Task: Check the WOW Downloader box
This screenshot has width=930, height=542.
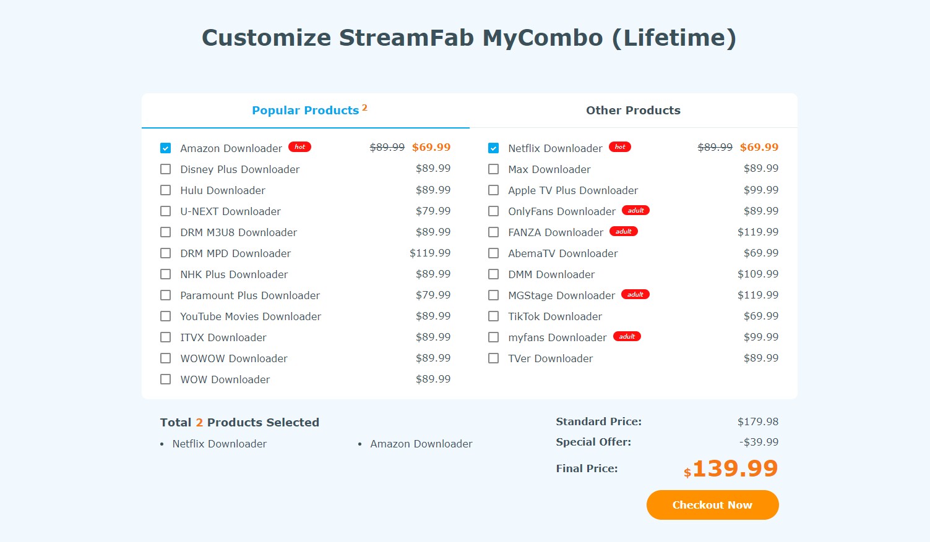Action: [165, 379]
